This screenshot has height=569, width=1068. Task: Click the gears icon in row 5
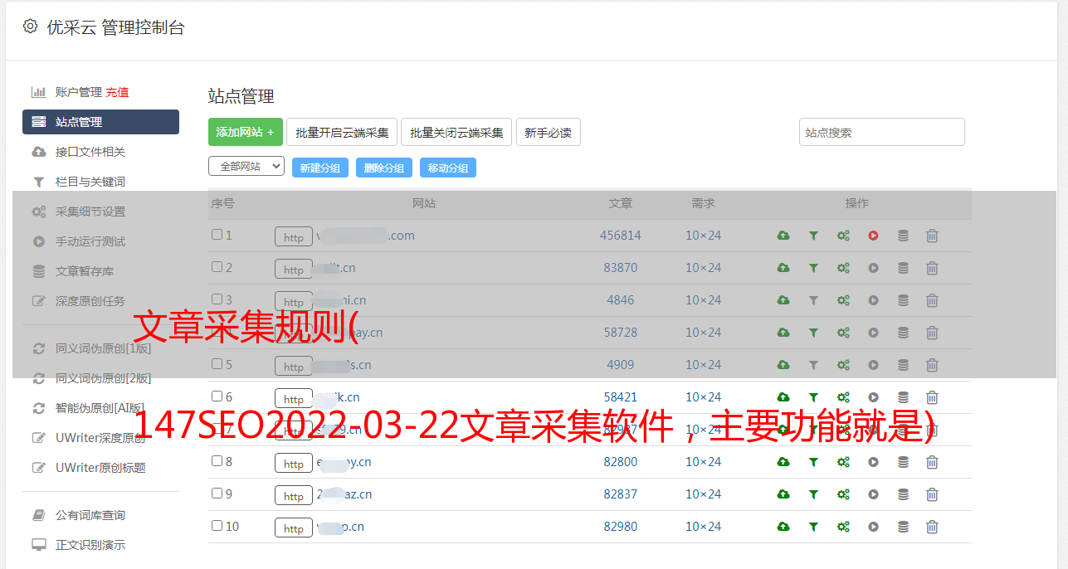tap(843, 365)
